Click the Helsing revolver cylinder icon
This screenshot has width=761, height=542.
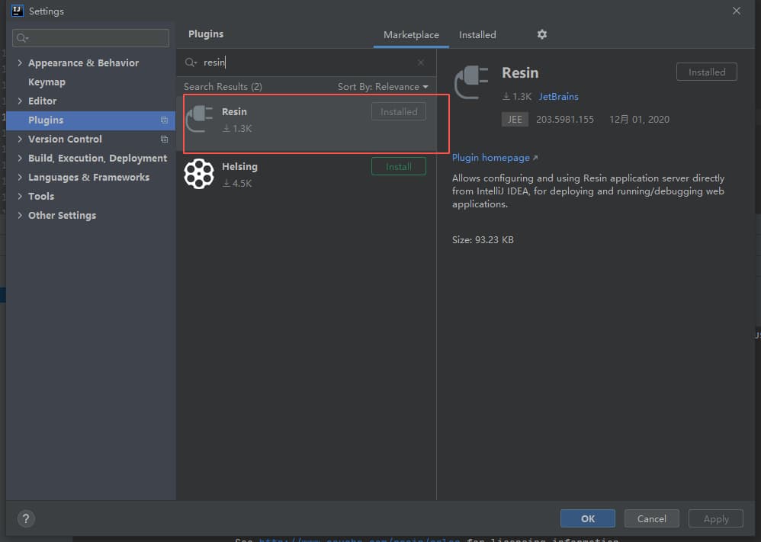pos(199,174)
